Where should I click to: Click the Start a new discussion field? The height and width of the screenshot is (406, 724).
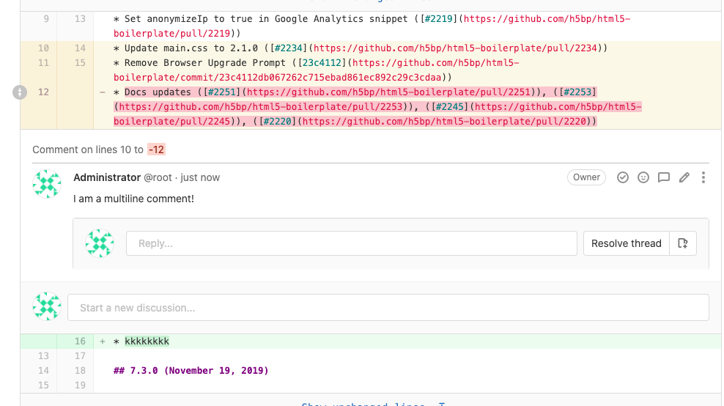(388, 308)
